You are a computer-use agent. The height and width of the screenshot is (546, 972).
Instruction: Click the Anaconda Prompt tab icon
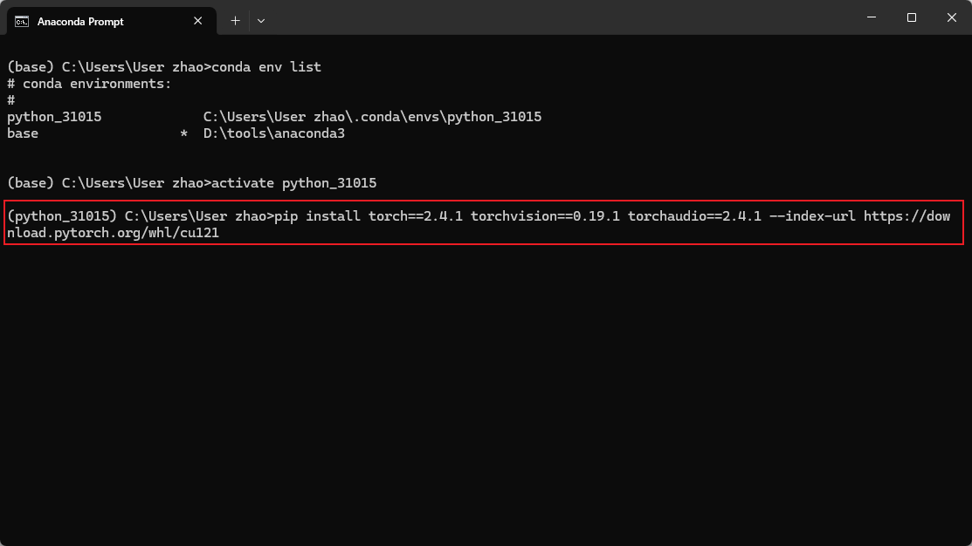click(23, 21)
